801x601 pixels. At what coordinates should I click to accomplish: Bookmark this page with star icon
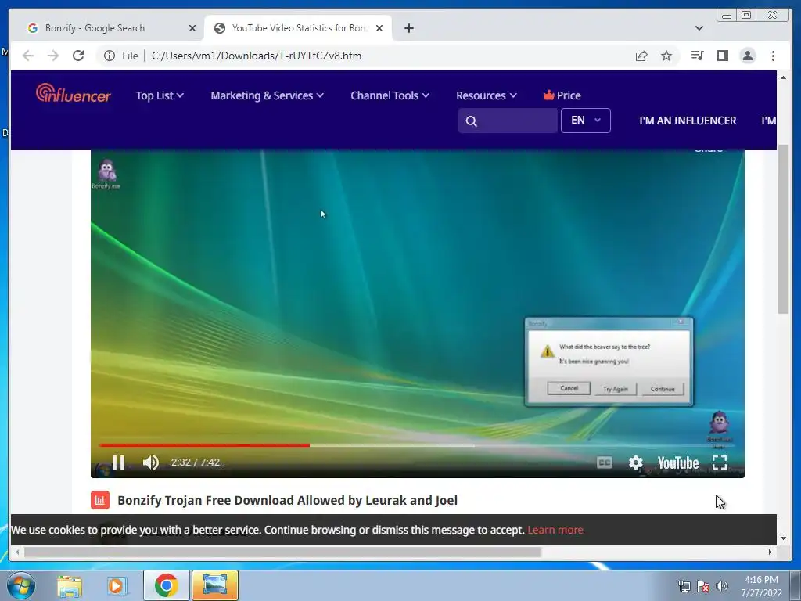[666, 56]
